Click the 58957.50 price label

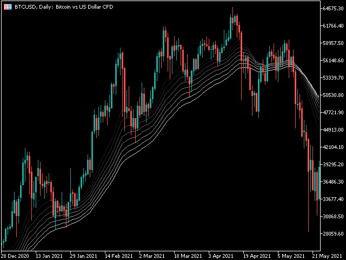click(333, 43)
